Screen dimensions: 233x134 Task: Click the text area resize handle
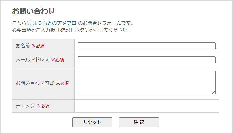point(214,93)
